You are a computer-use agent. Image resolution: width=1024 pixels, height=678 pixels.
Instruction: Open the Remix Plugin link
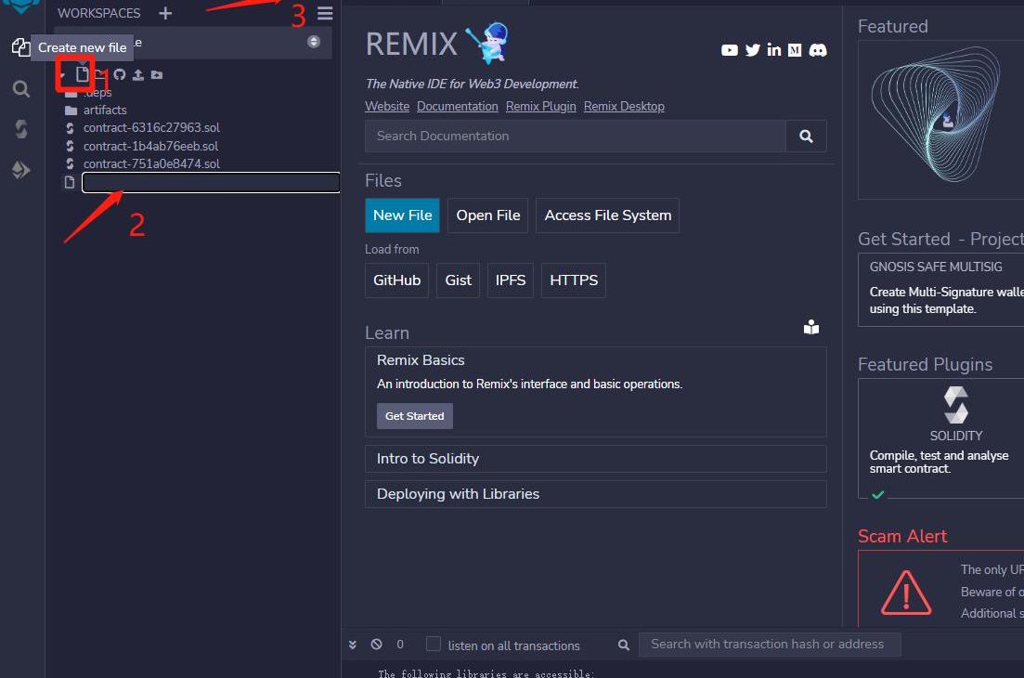540,107
